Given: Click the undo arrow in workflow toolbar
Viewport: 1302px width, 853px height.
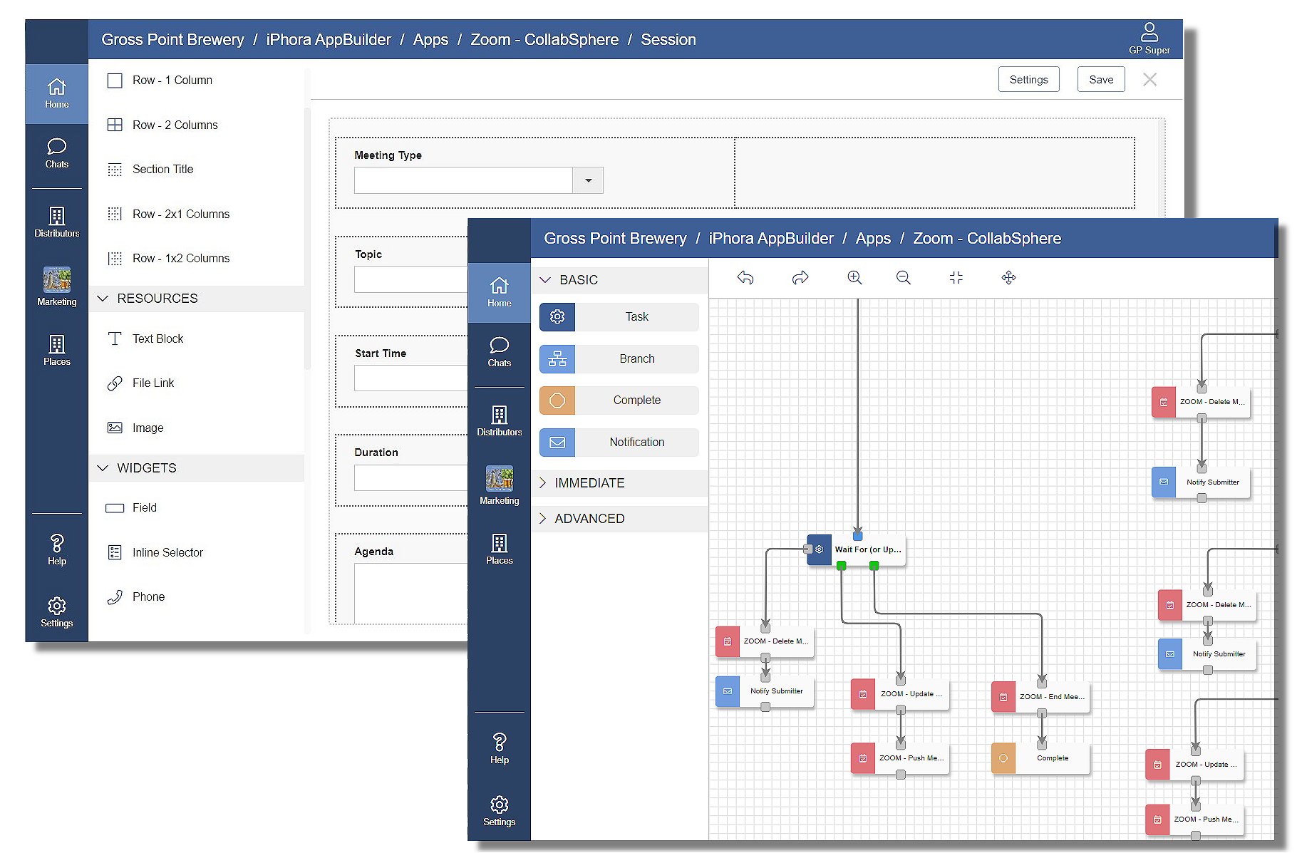Looking at the screenshot, I should [x=745, y=278].
